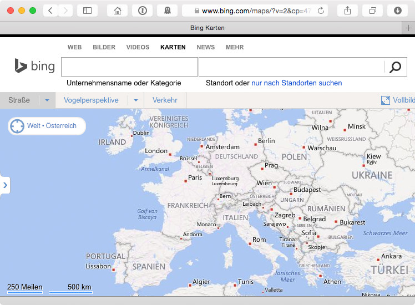Expand the left side panel chevron
This screenshot has height=305, width=415.
click(5, 185)
